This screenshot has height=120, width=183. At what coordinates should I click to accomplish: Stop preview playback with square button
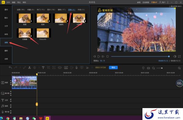point(107,56)
